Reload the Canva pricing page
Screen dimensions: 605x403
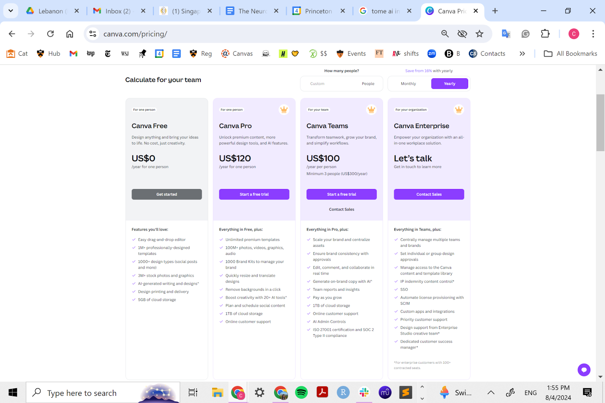(x=50, y=34)
